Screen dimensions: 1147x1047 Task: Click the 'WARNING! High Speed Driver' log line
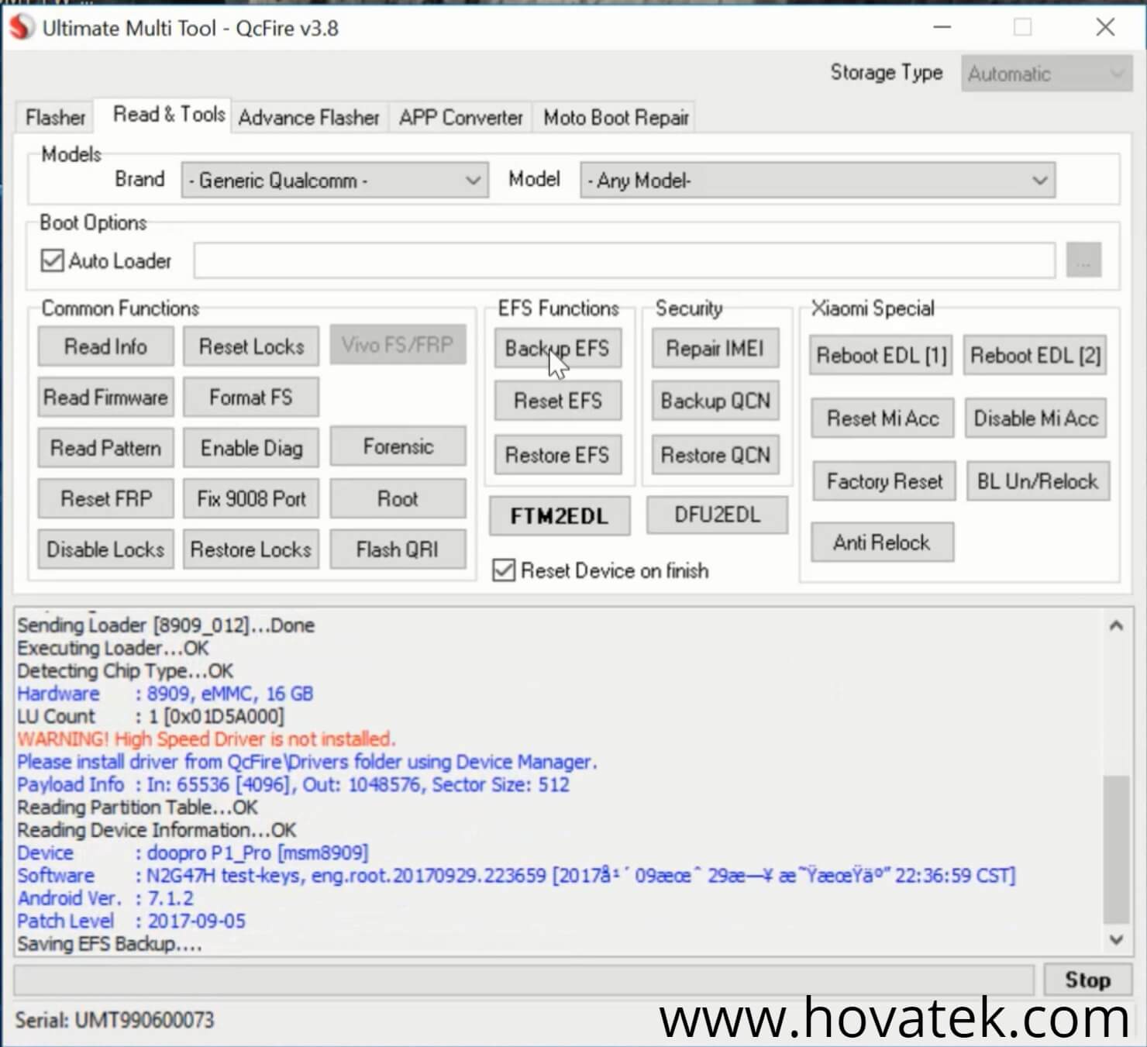(x=206, y=739)
